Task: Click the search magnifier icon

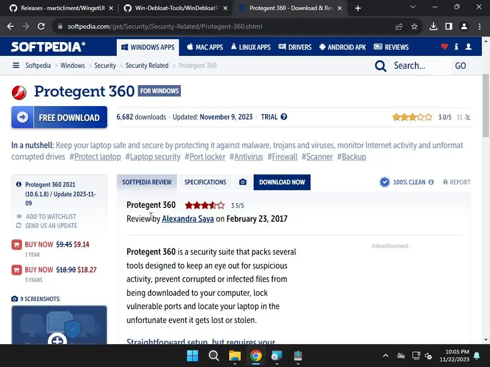Action: pos(380,66)
